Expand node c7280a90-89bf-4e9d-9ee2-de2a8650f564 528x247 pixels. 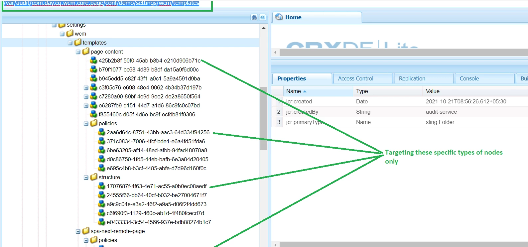click(x=86, y=97)
